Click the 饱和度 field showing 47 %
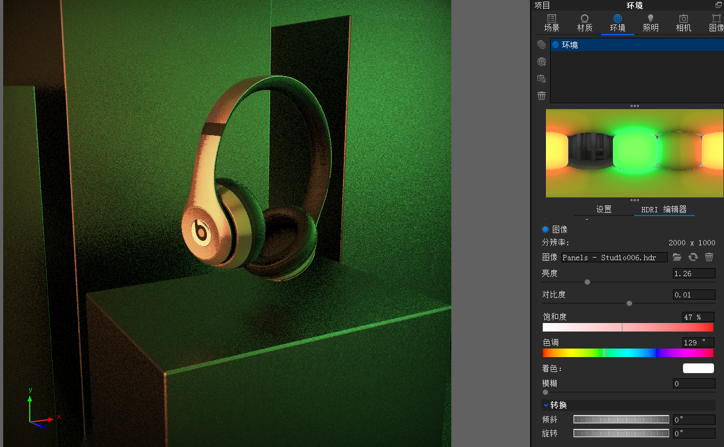The image size is (724, 447). pos(698,317)
